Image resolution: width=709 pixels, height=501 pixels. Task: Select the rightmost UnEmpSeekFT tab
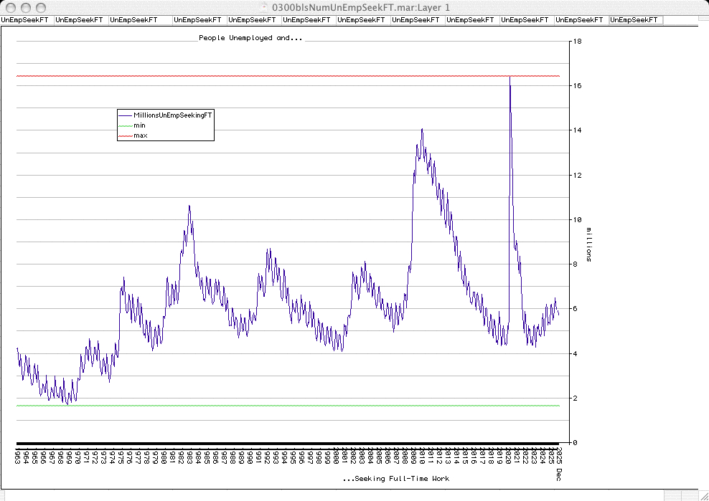(635, 20)
